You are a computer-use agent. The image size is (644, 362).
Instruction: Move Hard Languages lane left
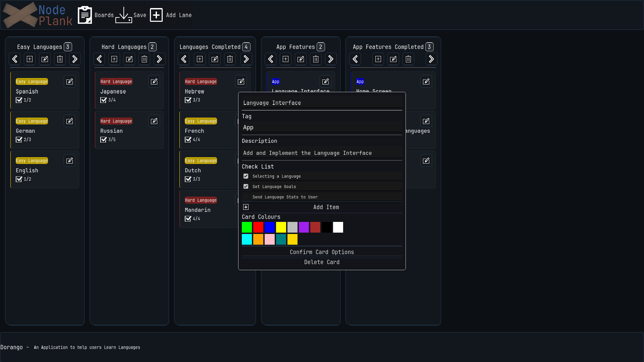click(x=99, y=59)
